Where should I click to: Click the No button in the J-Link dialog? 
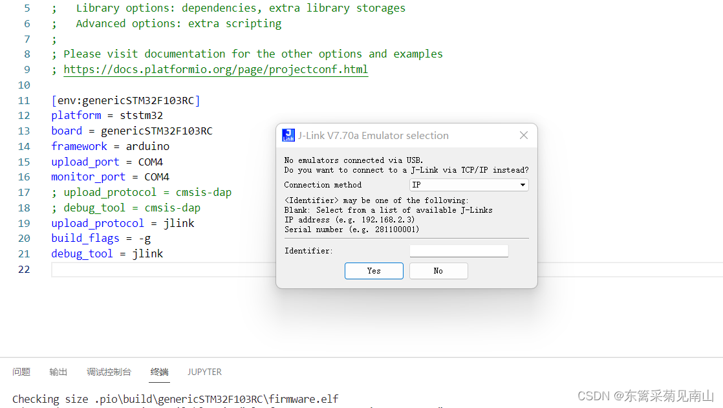438,270
